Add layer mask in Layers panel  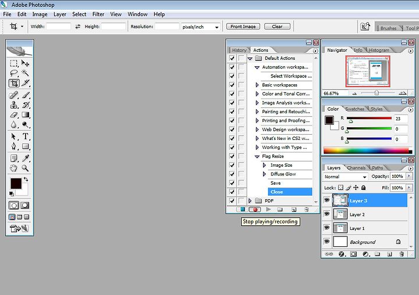[x=353, y=254]
